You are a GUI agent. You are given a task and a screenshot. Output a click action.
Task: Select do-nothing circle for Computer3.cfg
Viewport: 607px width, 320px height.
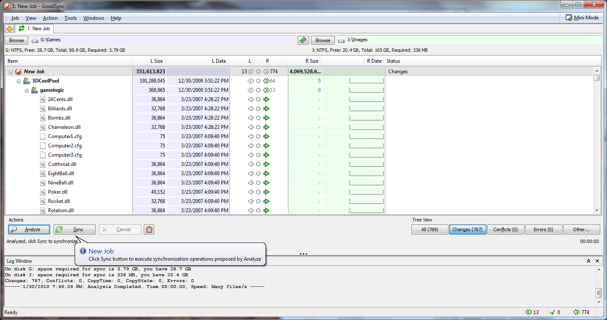tap(258, 155)
